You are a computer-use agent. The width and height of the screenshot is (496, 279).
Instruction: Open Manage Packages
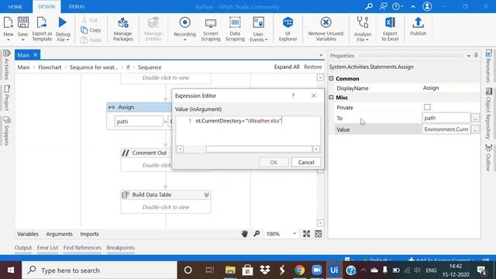click(x=122, y=29)
